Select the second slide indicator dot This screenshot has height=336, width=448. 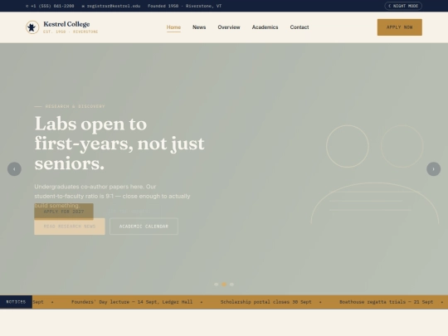coord(224,285)
